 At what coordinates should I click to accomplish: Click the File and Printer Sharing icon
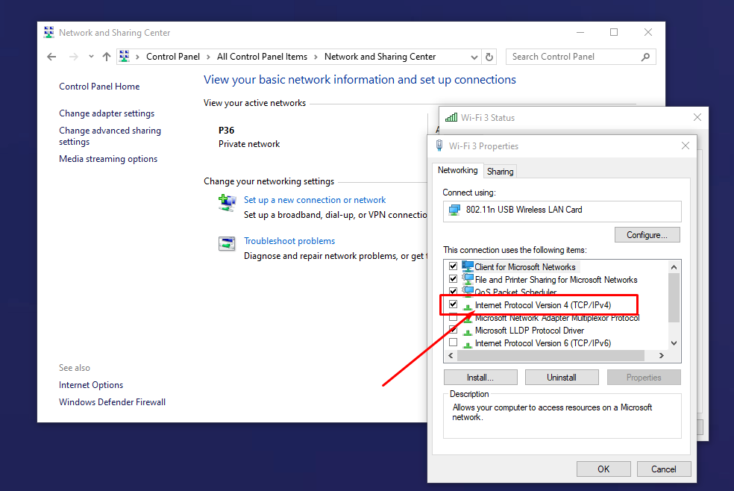[467, 279]
